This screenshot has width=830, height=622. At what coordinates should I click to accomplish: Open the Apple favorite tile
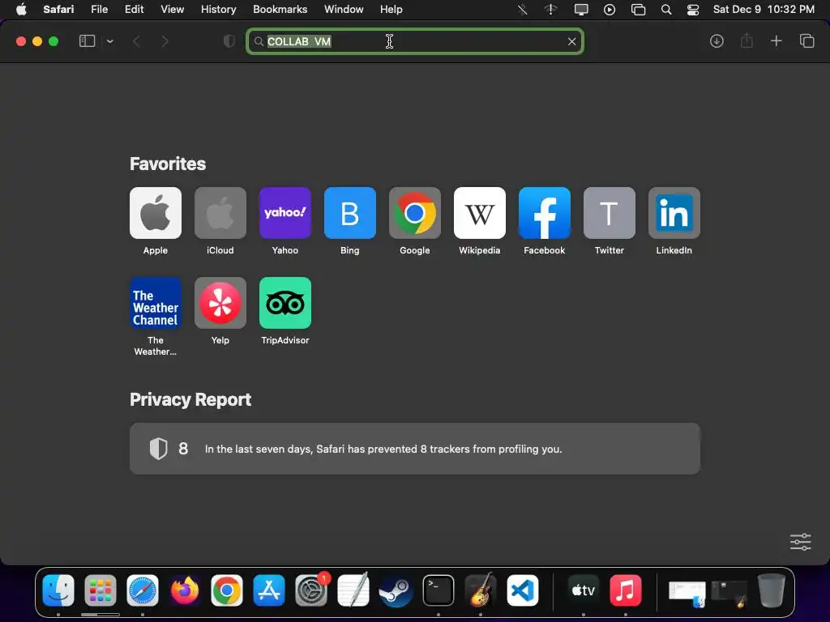[155, 213]
